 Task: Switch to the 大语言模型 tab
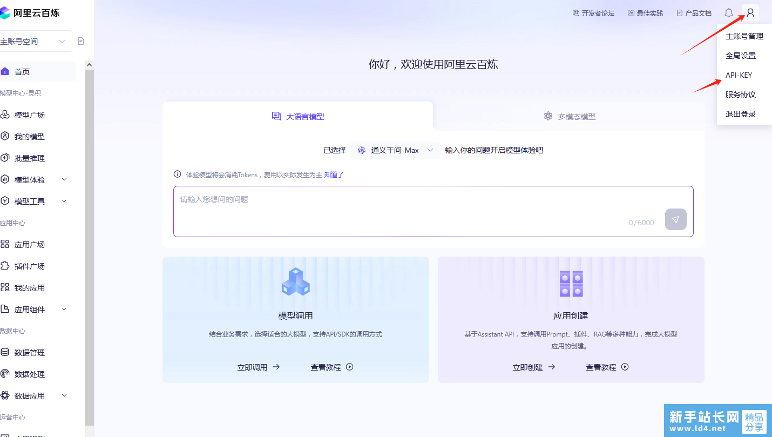click(297, 116)
